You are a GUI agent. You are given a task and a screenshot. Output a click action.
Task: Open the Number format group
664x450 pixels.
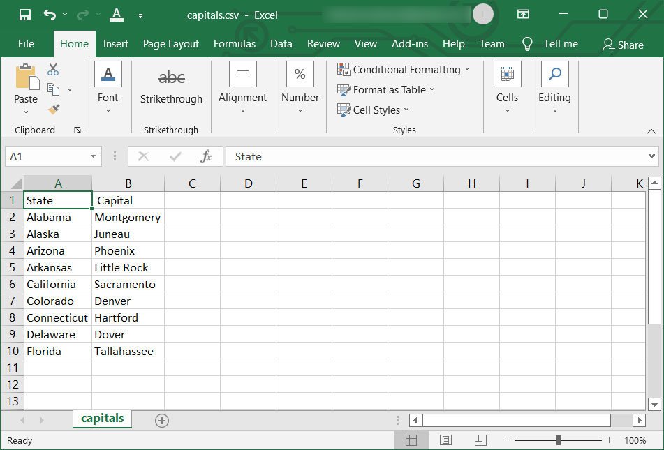coord(300,88)
